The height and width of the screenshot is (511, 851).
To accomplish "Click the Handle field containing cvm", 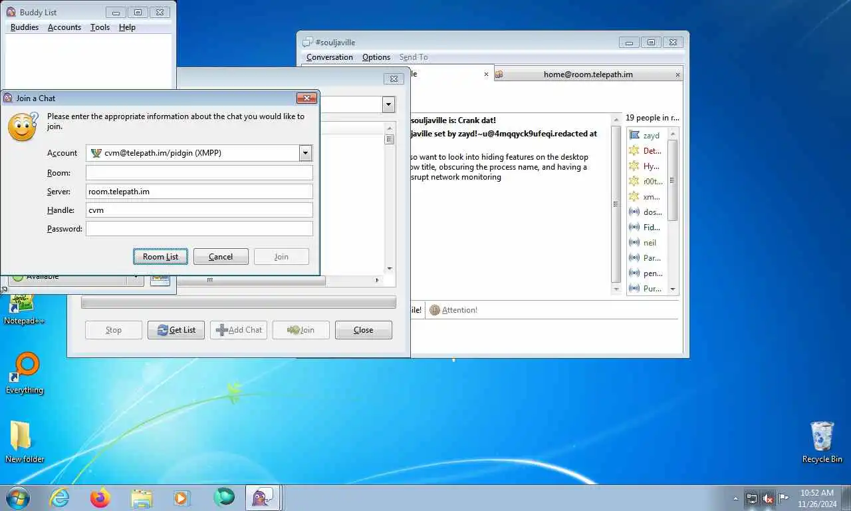I will point(199,210).
